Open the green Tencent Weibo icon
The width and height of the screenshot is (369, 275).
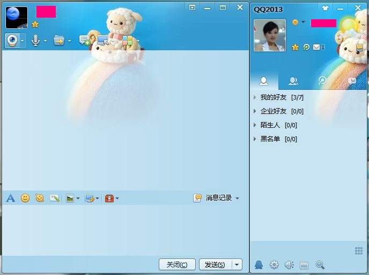[x=306, y=47]
